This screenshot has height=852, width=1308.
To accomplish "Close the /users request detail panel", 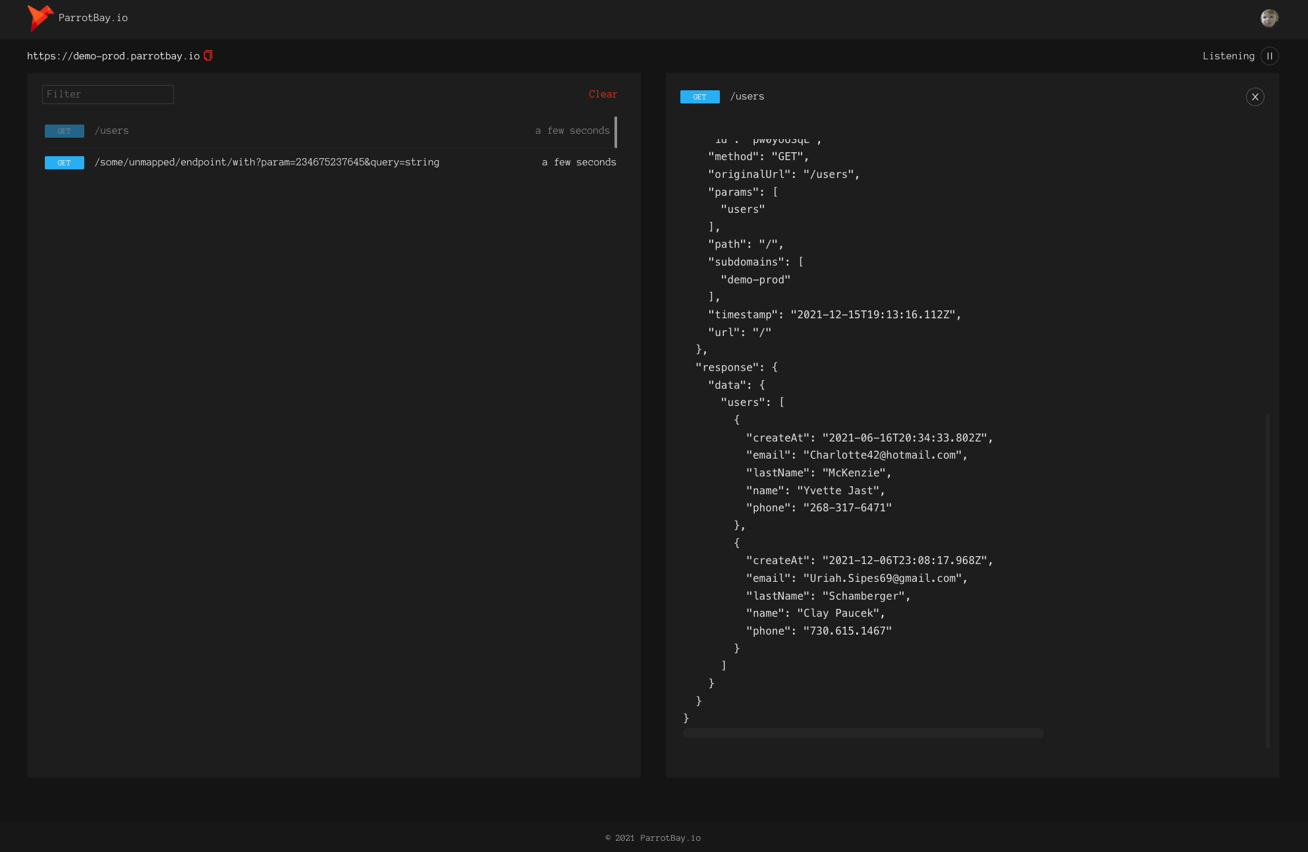I will click(1255, 97).
